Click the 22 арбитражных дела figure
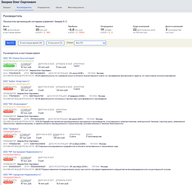The height and width of the screenshot is (185, 192). pyautogui.click(x=144, y=30)
